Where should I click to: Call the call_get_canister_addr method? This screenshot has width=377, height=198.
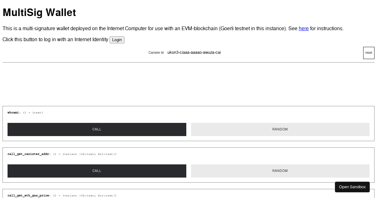(x=97, y=171)
